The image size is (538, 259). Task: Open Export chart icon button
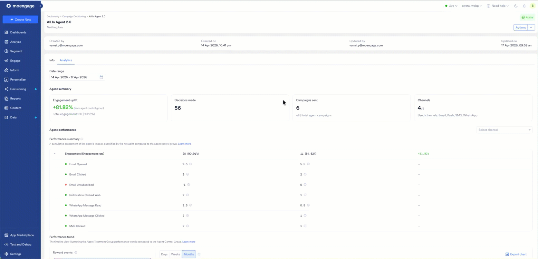(x=516, y=254)
